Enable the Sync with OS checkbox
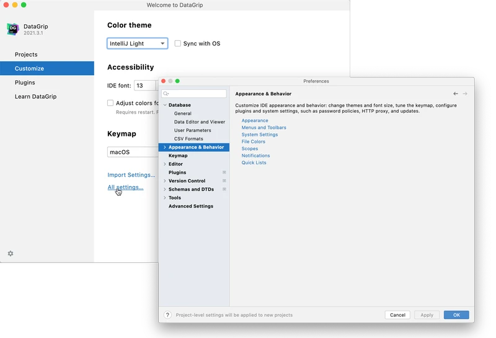 tap(178, 43)
